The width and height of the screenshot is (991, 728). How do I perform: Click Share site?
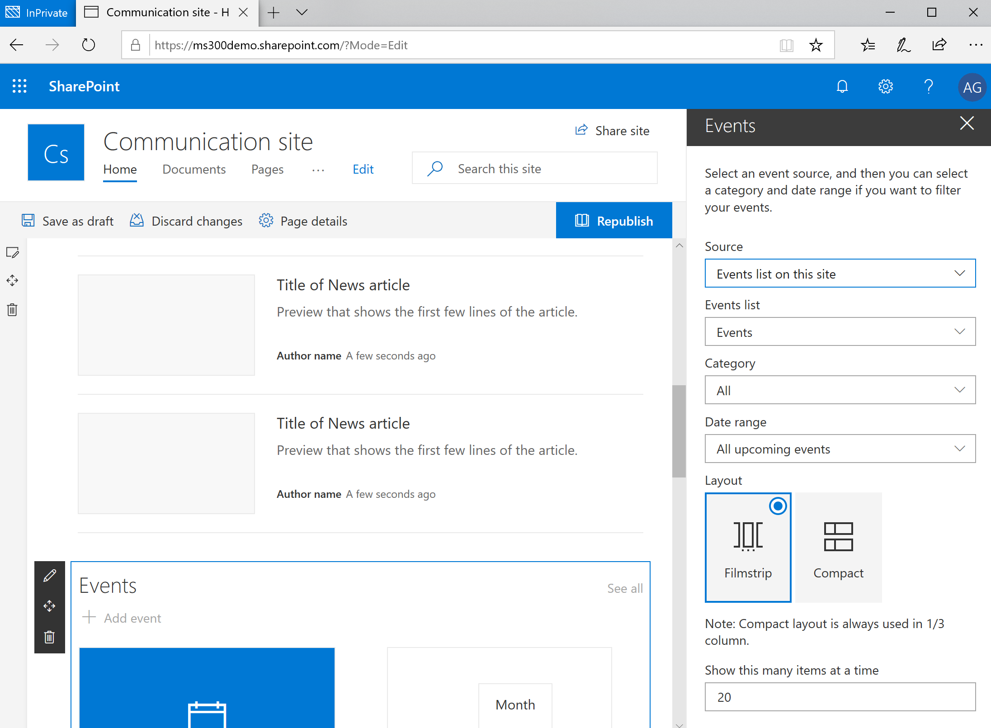613,131
